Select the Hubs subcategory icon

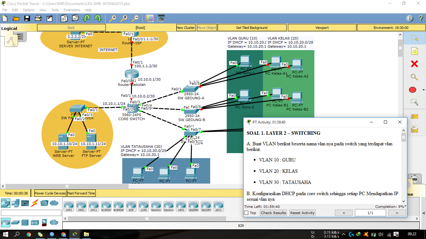pos(25,222)
